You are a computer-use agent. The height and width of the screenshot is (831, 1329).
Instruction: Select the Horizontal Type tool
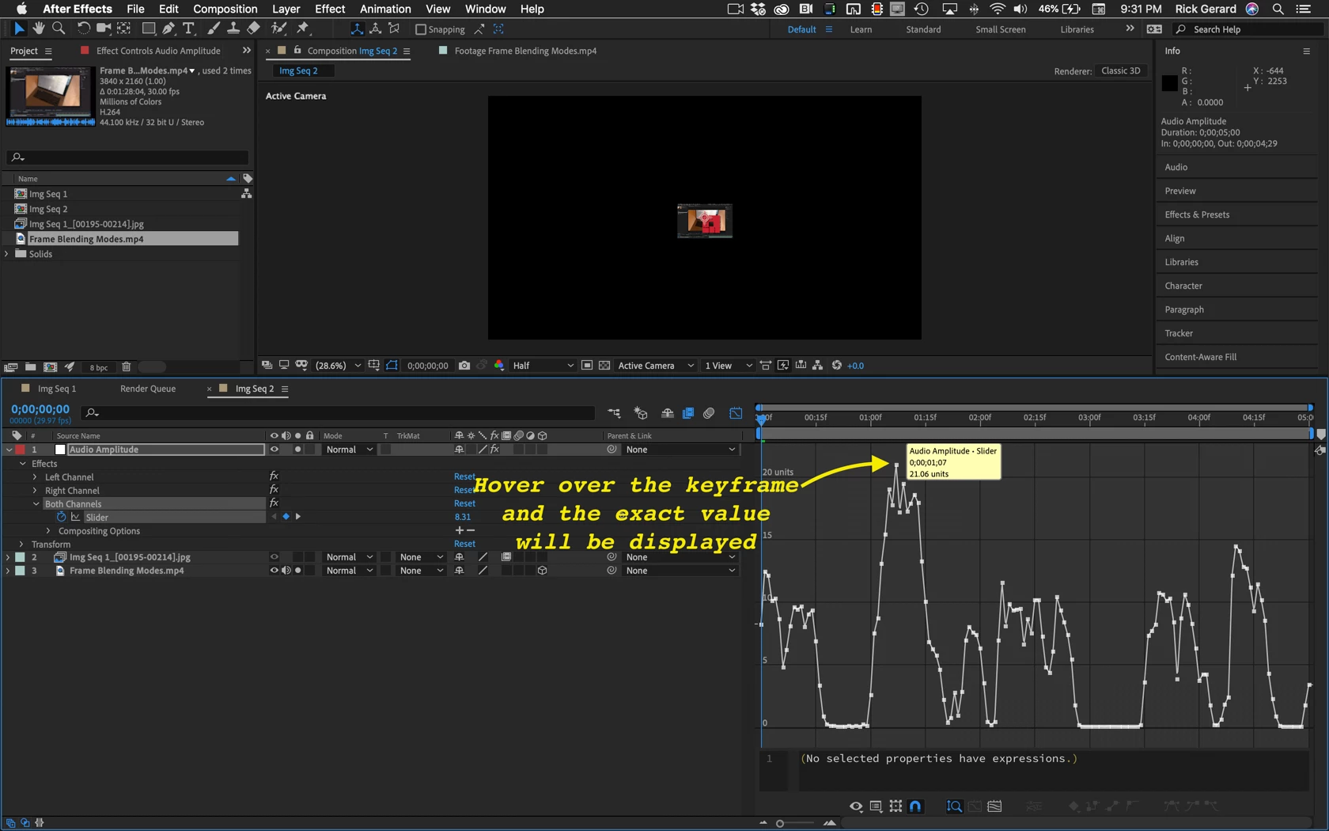pos(188,28)
